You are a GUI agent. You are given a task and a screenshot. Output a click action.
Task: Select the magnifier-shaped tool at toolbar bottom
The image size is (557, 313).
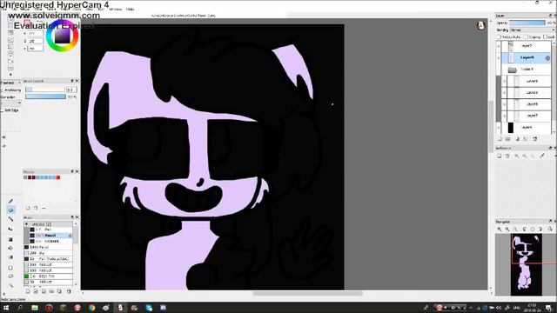(10, 286)
